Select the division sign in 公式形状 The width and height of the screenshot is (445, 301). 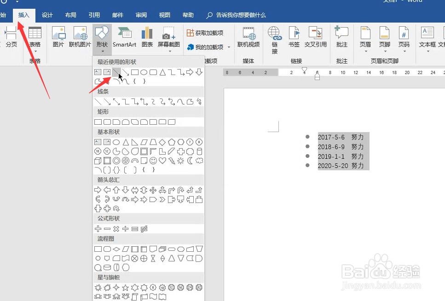point(125,229)
